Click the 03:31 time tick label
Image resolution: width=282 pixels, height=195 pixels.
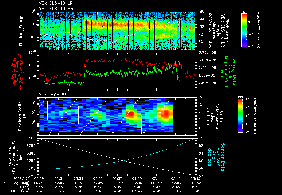[59, 179]
